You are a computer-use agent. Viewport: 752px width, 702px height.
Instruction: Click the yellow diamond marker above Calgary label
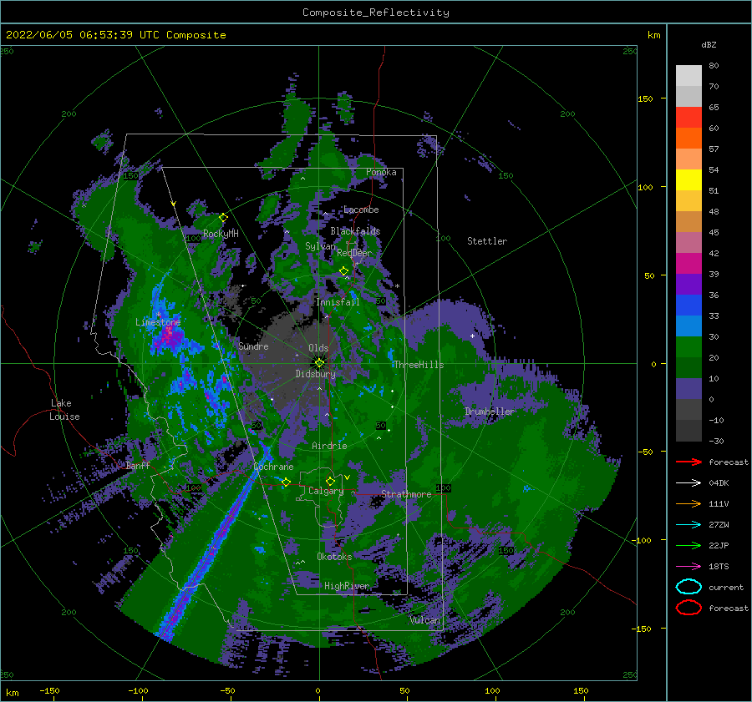330,481
